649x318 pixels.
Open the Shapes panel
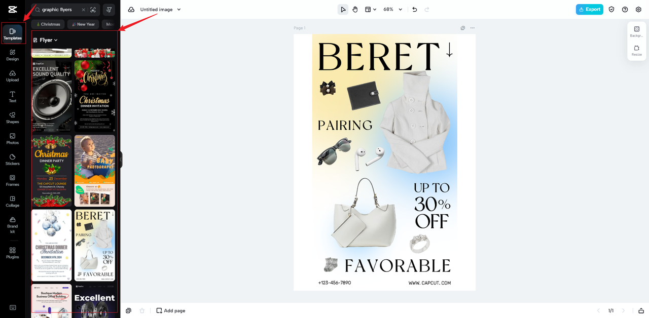13,117
